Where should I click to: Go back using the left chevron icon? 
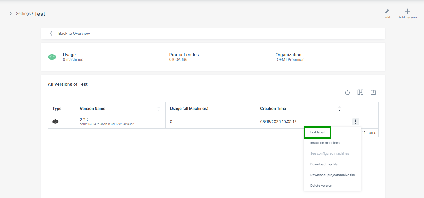(x=51, y=34)
